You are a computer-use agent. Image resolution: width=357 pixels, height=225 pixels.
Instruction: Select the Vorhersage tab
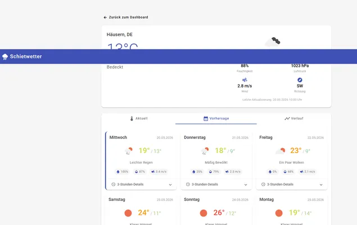216,119
